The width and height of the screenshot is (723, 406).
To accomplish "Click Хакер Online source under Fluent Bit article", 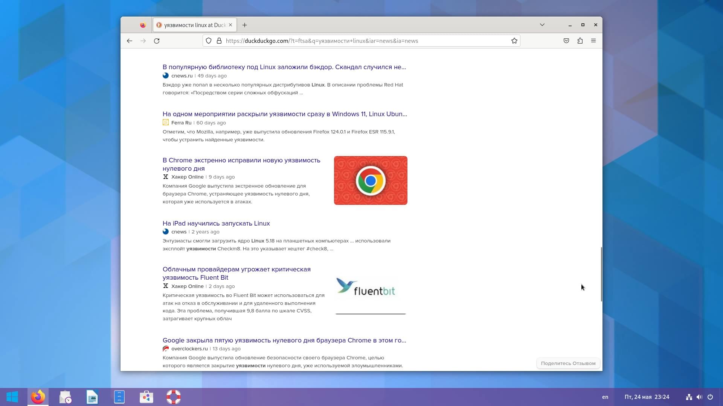I will point(188,286).
